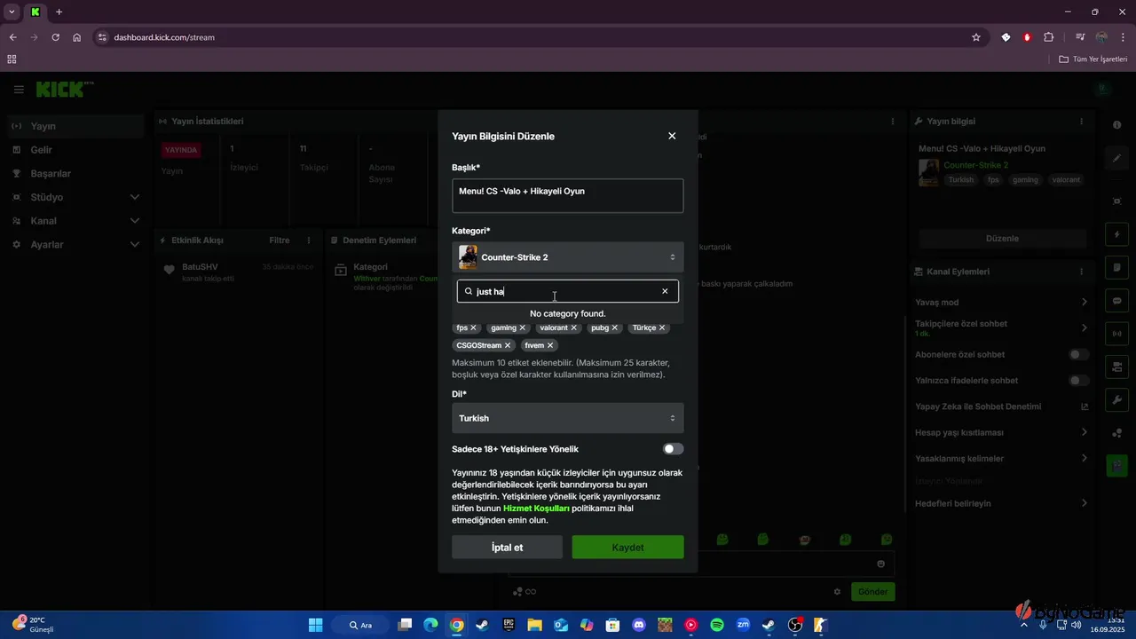Click the Düzenle button in Yayın bilgisi
Viewport: 1136px width, 639px height.
click(x=1002, y=239)
